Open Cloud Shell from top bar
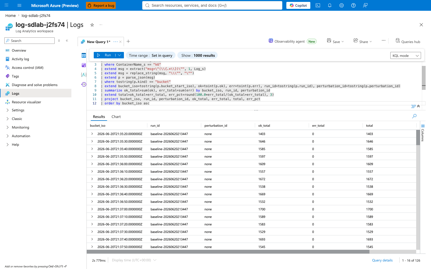Screen dimensions: 431x269 tap(318, 5)
